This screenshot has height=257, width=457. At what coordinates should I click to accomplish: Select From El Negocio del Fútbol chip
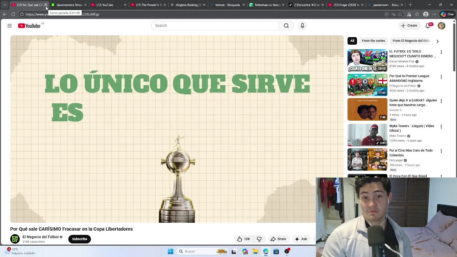pos(411,41)
